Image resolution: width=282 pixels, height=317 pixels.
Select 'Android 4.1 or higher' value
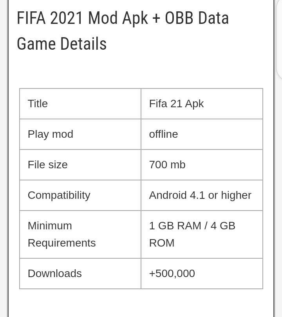[200, 195]
